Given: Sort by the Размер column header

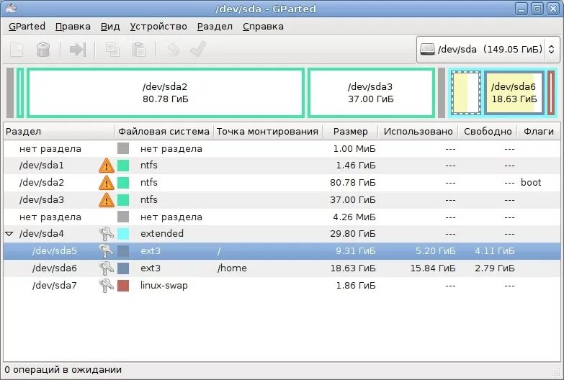Looking at the screenshot, I should (350, 132).
